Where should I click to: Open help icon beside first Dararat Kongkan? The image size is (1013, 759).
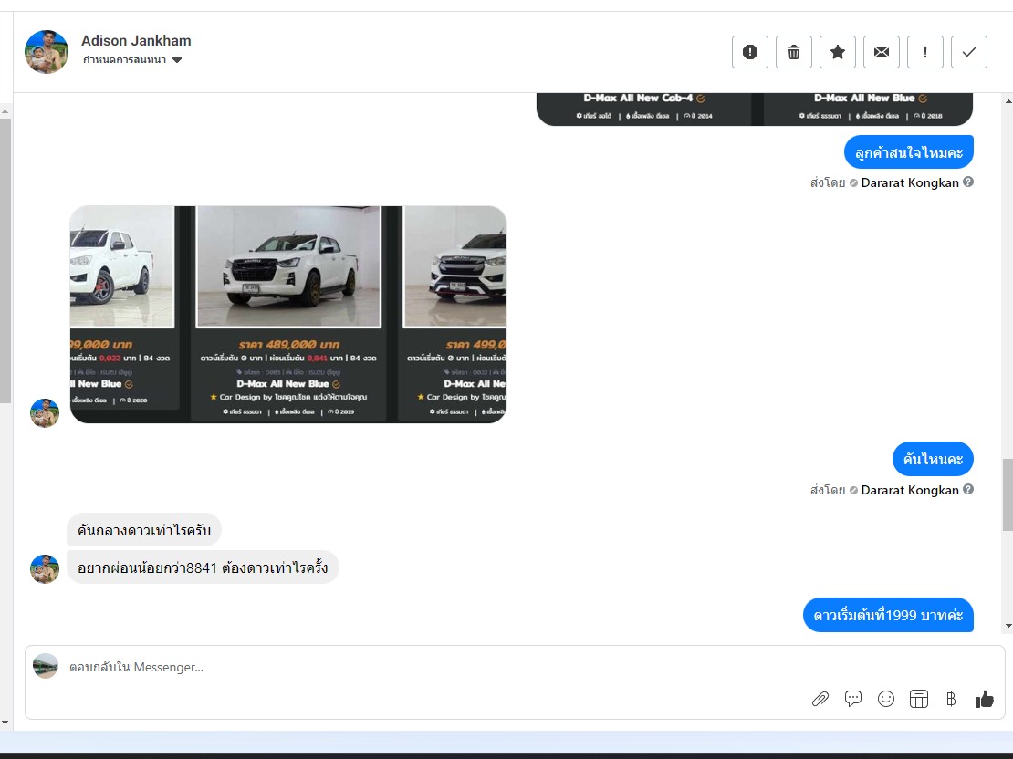click(968, 182)
